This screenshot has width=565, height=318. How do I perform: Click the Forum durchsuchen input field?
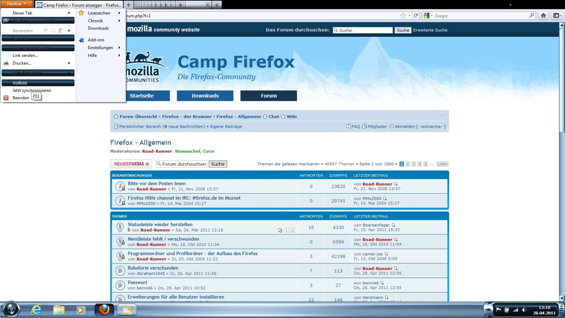tap(181, 164)
